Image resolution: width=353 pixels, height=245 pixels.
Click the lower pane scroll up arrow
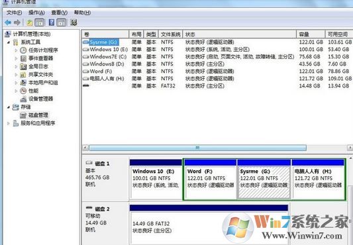point(351,158)
